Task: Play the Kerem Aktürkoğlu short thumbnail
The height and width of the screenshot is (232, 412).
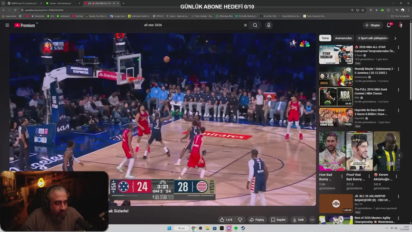Action: coord(387,151)
